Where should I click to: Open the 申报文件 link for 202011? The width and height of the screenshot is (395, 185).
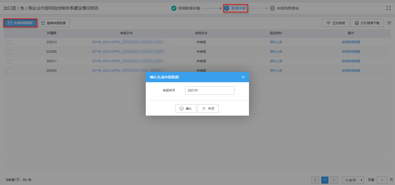coord(127,61)
